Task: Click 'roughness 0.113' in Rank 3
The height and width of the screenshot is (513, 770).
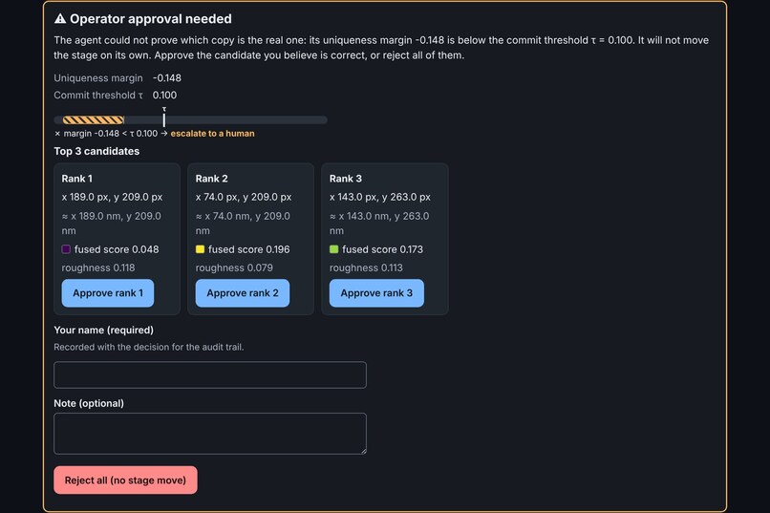Action: [366, 267]
